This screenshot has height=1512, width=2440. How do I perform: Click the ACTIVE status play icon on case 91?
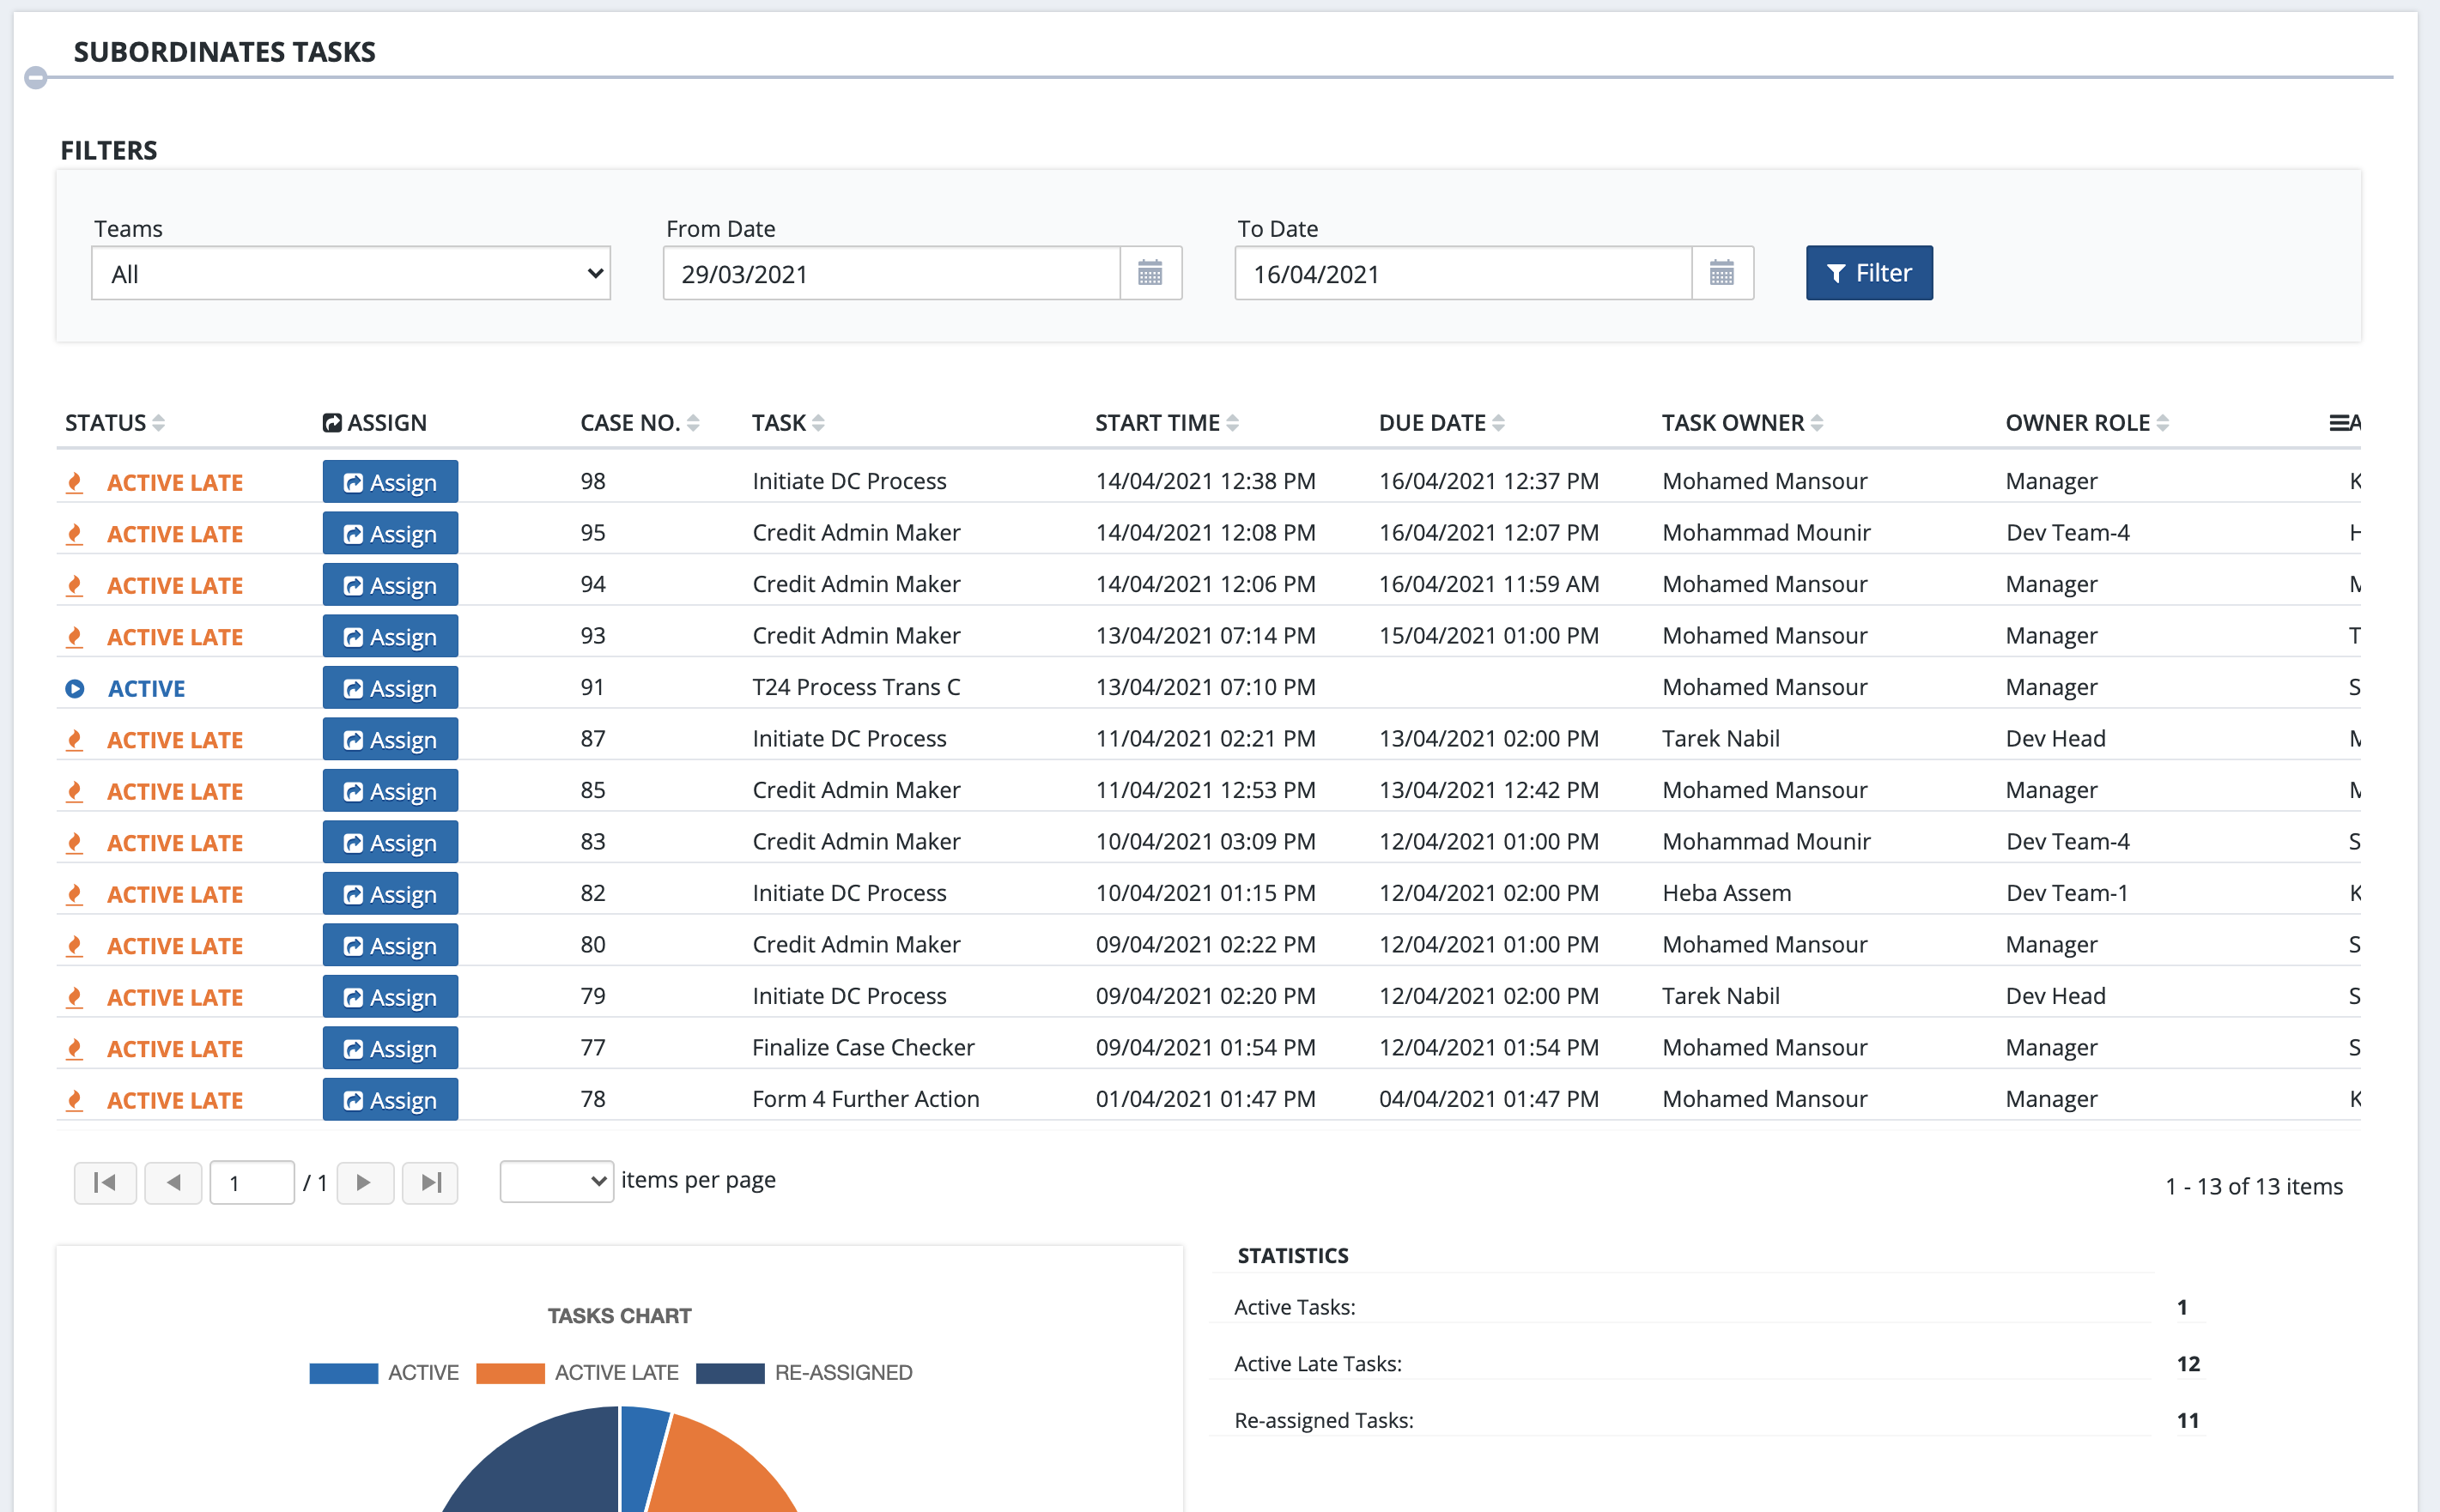(x=75, y=688)
